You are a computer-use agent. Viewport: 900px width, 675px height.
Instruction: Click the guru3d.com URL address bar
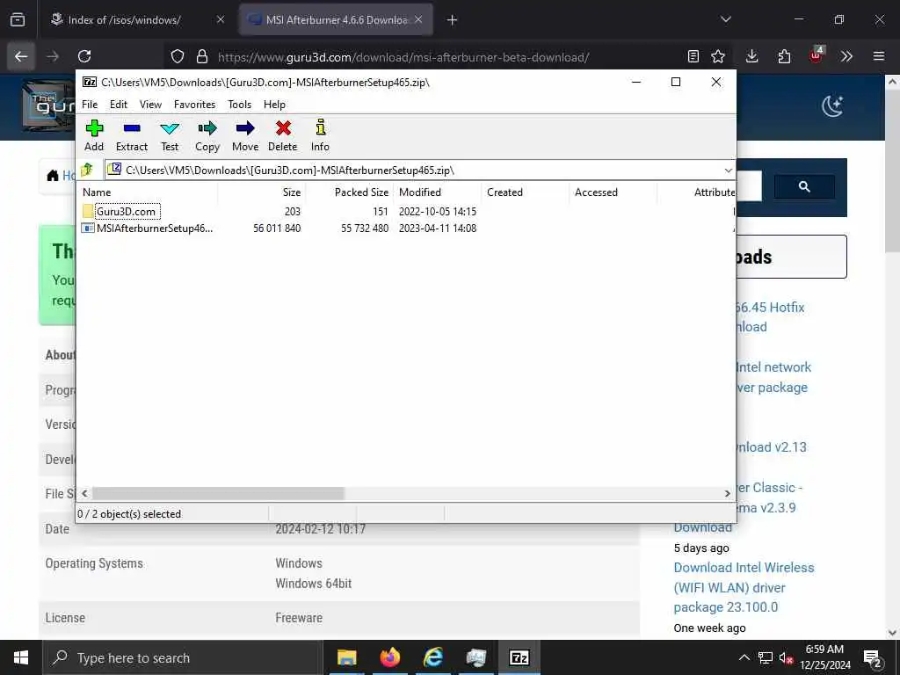[x=403, y=57]
